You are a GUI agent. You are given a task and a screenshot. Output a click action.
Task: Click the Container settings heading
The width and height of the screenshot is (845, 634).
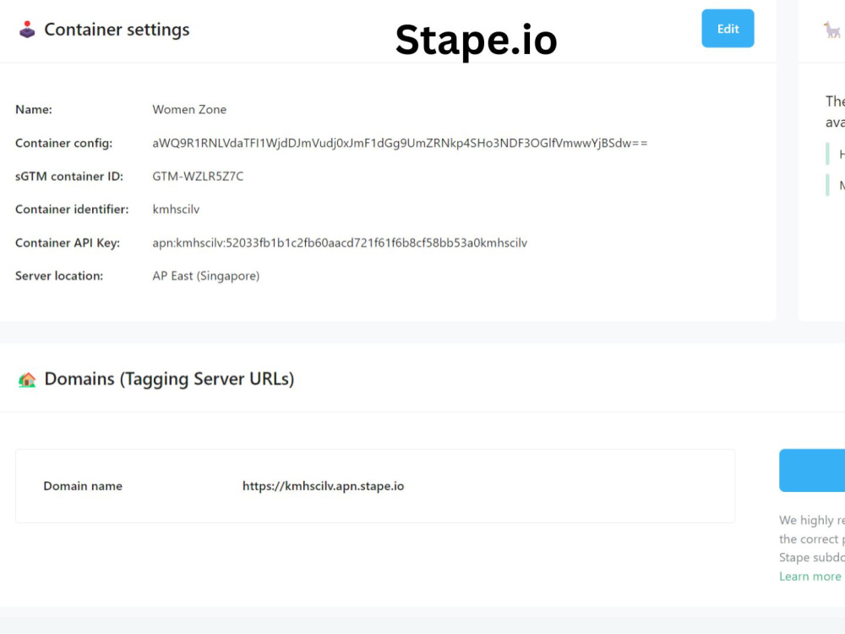point(117,30)
